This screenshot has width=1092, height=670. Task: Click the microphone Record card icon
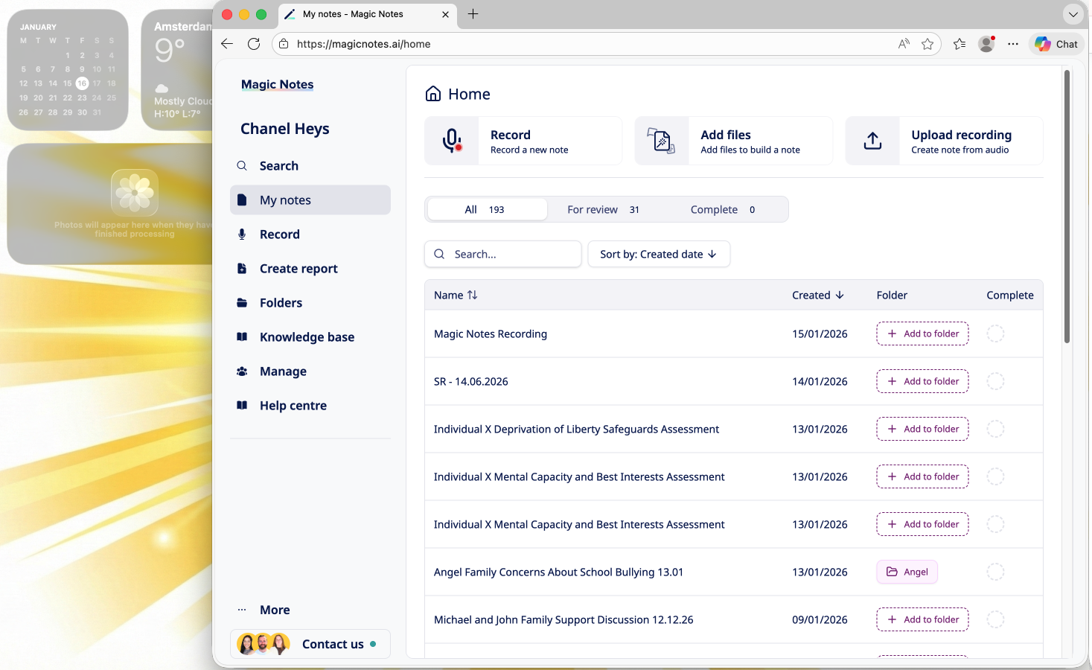pos(452,141)
